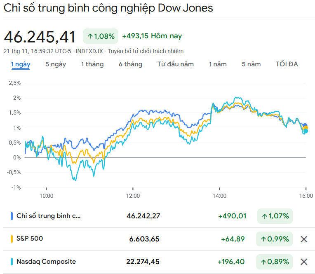
Task: Choose the "TỐI ĐA" maximum range tab
Action: [x=287, y=64]
